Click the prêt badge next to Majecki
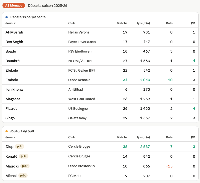The image size is (200, 183). point(25,166)
